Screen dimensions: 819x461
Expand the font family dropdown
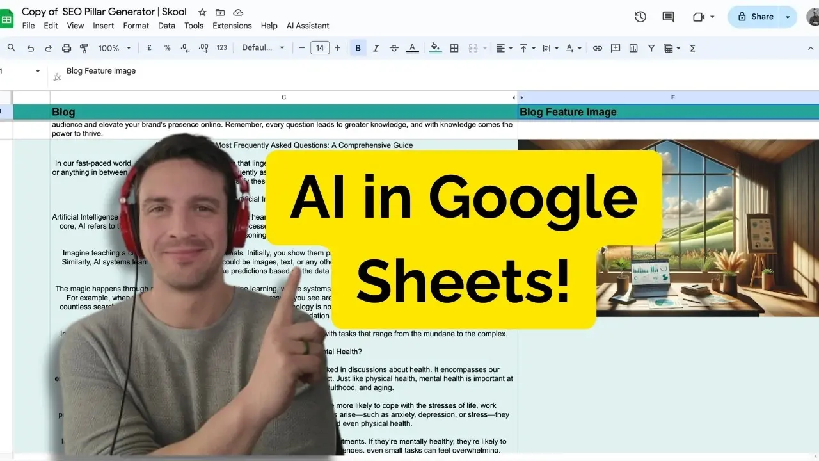[263, 48]
